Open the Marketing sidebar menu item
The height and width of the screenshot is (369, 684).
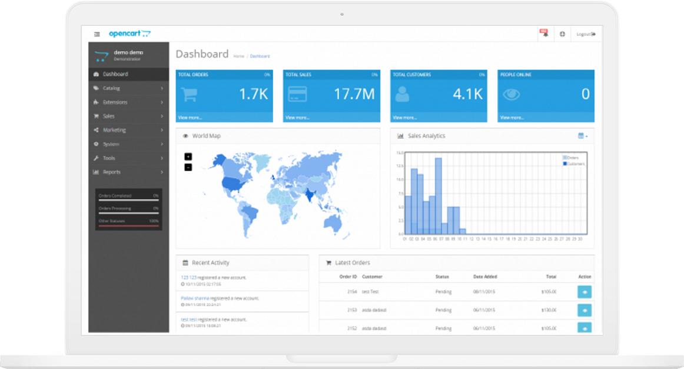tap(128, 130)
